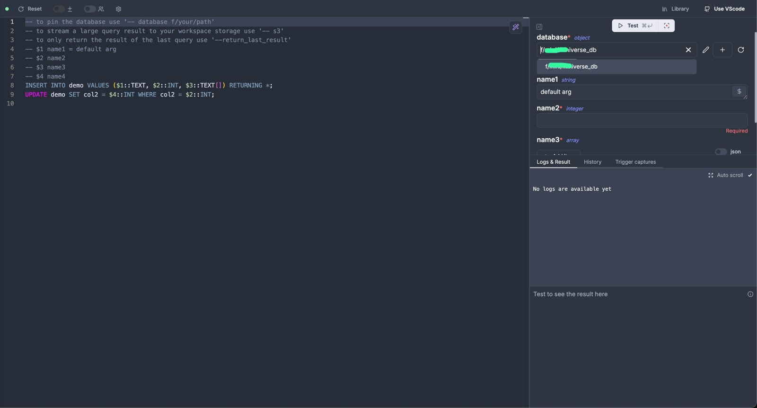Run the script with the Test button

pos(635,26)
